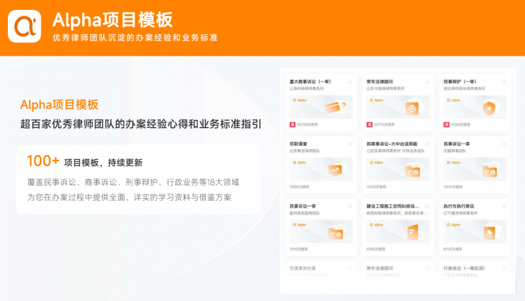Open the gavel document image on 执行与执行异议 card

pos(474,231)
